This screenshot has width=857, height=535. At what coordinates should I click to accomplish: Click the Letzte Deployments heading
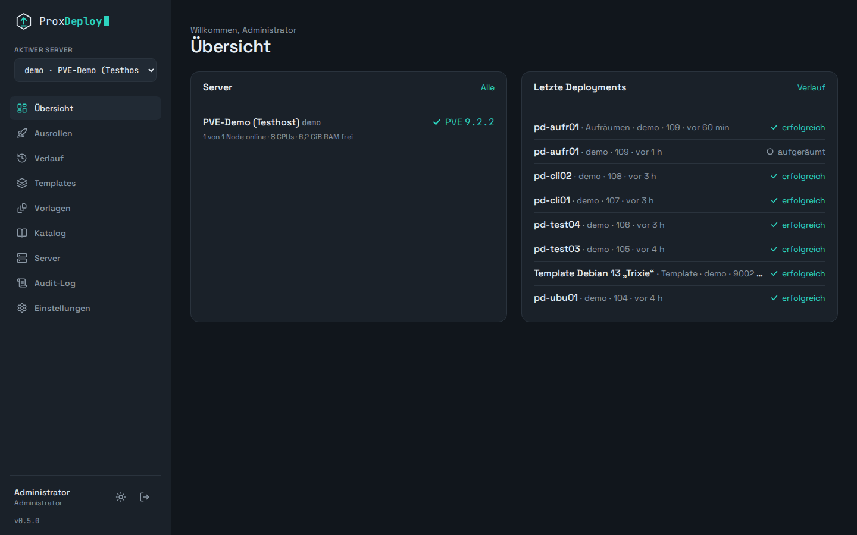(580, 87)
